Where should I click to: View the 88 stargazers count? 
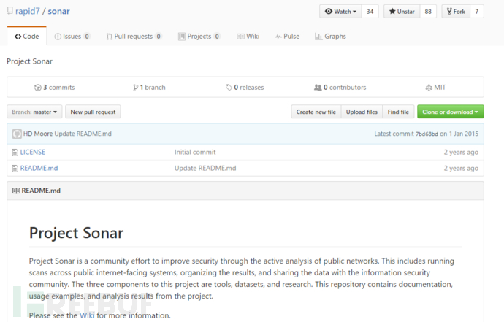point(428,12)
